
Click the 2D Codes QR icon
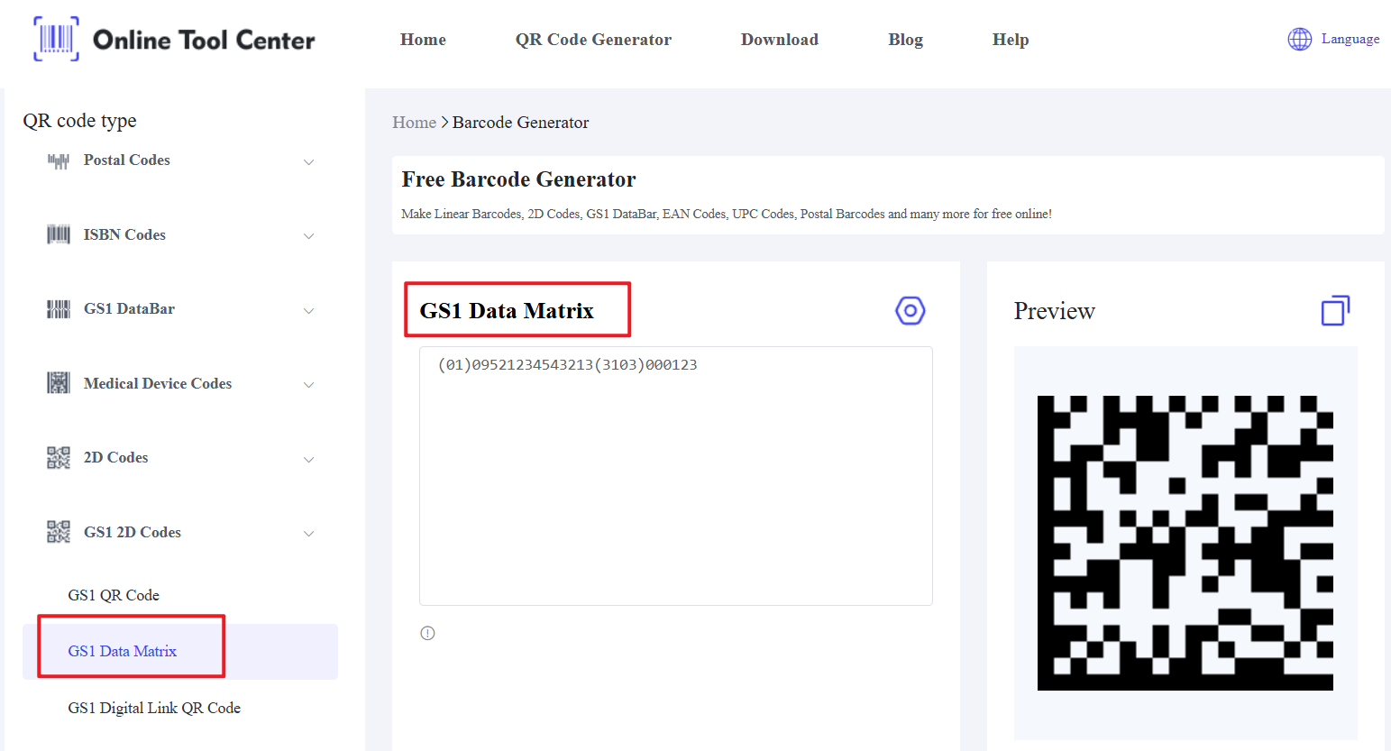click(x=59, y=458)
